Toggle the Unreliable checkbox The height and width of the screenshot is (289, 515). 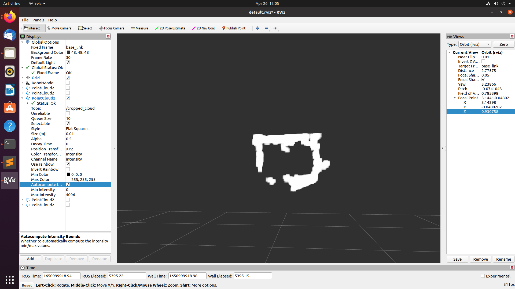68,113
